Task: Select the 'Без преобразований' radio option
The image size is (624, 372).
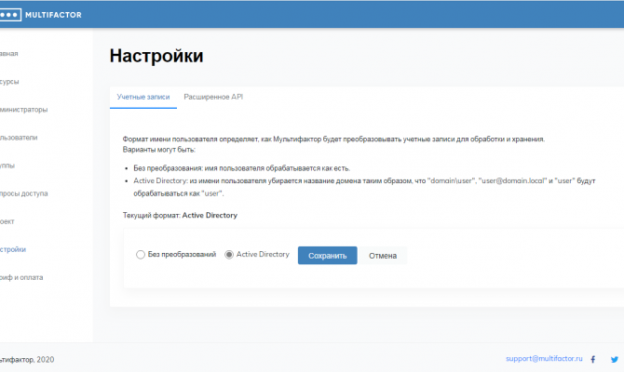Action: tap(140, 255)
